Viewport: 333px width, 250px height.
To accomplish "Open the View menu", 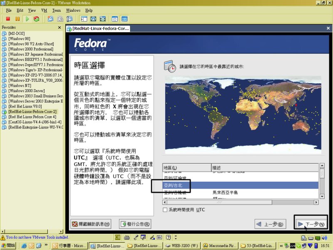I will [x=32, y=10].
